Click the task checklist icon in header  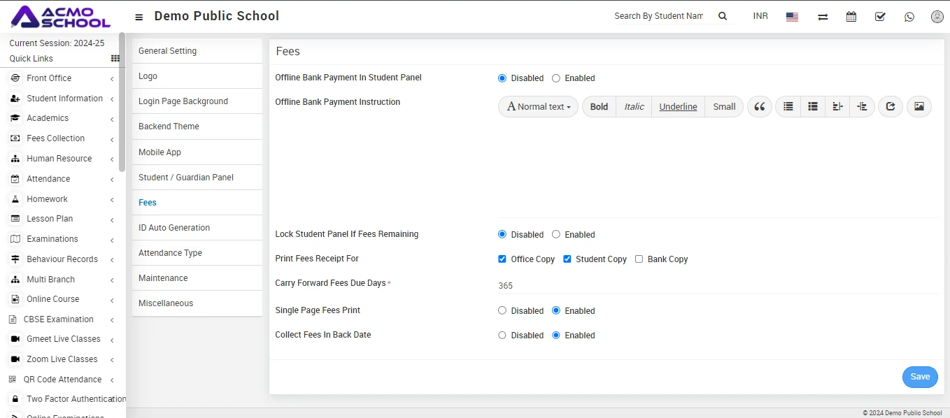880,17
